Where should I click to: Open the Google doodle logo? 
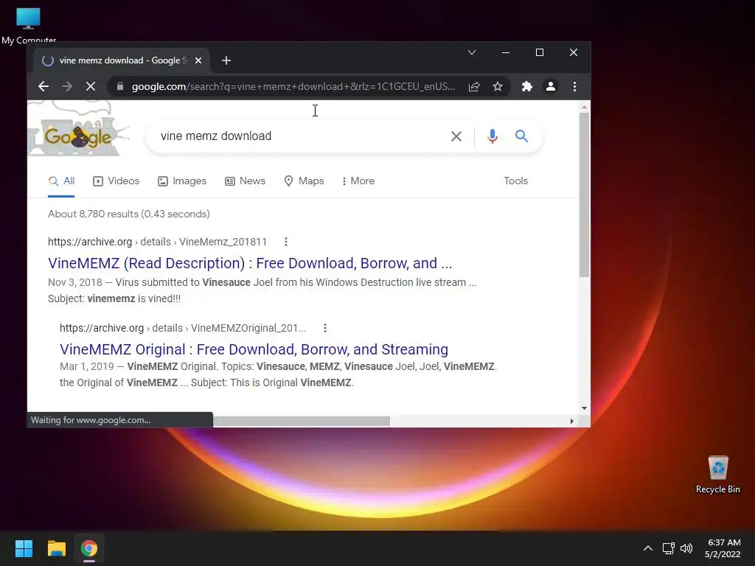click(x=78, y=129)
